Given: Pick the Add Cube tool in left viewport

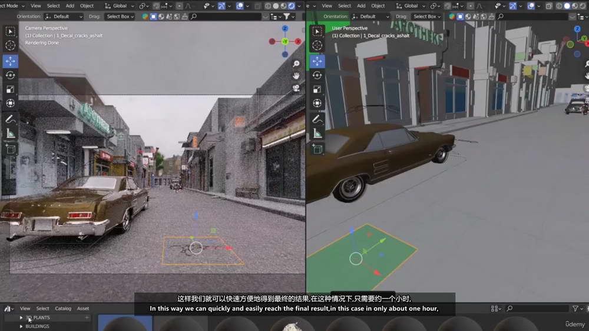Looking at the screenshot, I should (x=10, y=149).
